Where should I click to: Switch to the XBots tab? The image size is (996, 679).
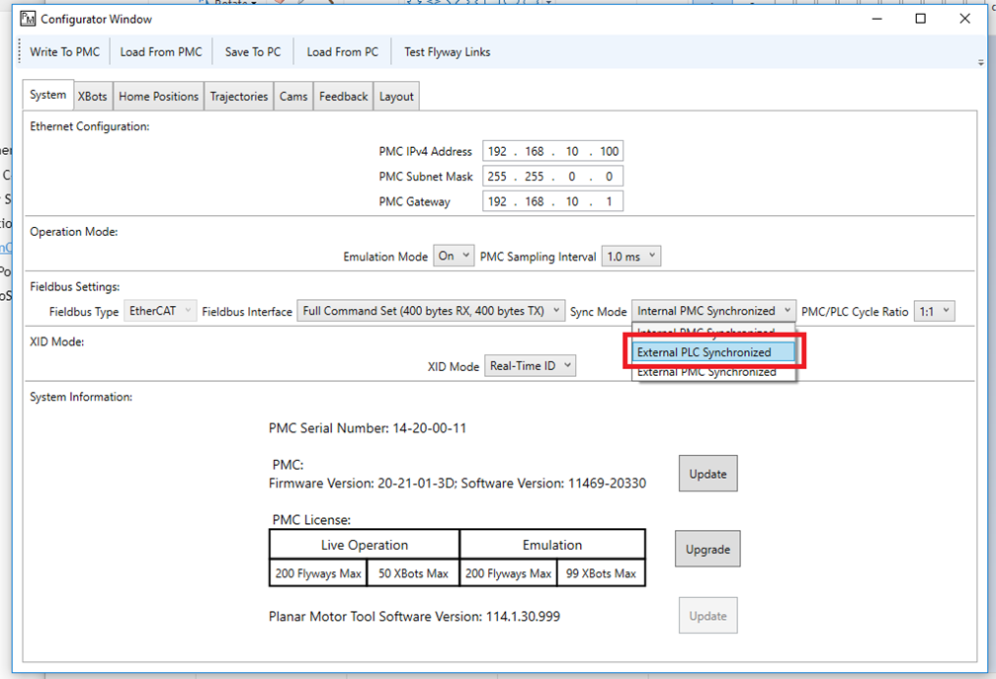coord(93,97)
